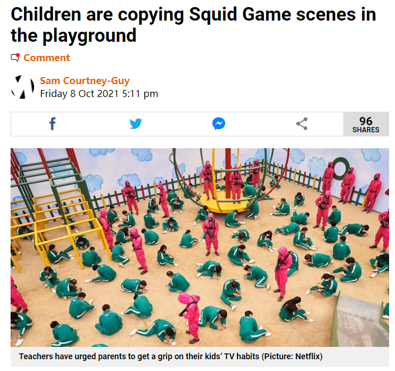Click the Friday 8 Oct 2021 timestamp
The height and width of the screenshot is (371, 395).
click(x=99, y=93)
